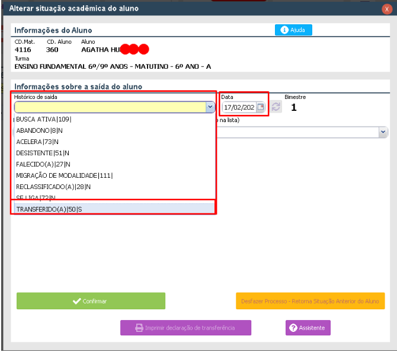The height and width of the screenshot is (352, 397).
Task: Expand the second dropdown on the right
Action: coord(384,132)
